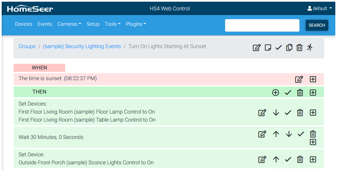
Task: Edit the sunset time trigger
Action: tap(299, 79)
